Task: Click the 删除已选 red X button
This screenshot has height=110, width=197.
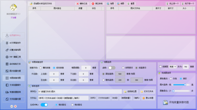Action: (82, 4)
